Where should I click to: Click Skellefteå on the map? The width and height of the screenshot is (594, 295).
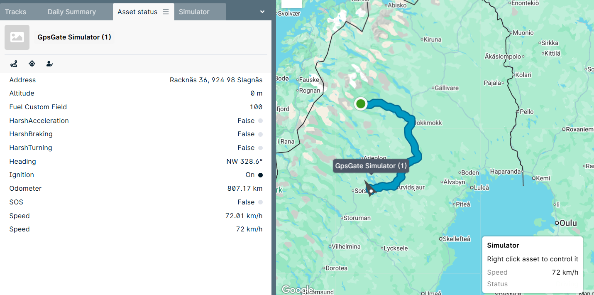coord(457,239)
